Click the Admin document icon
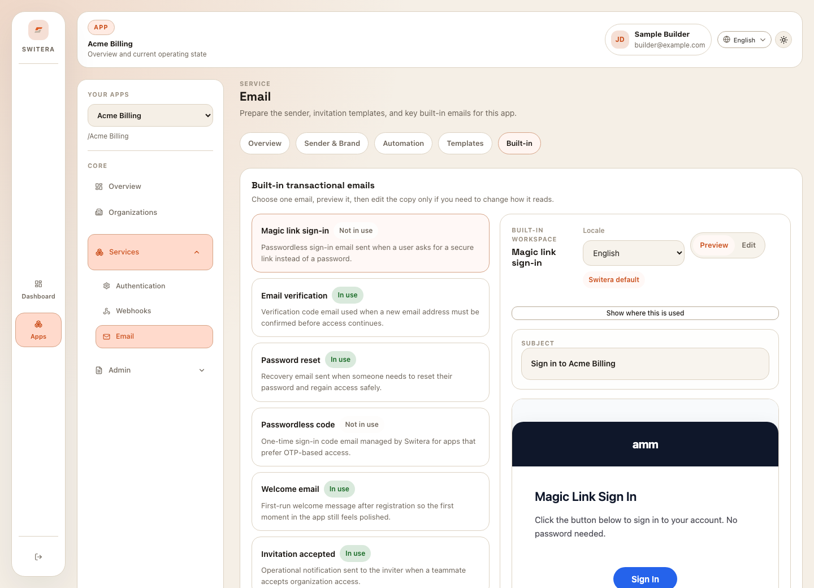 [99, 370]
